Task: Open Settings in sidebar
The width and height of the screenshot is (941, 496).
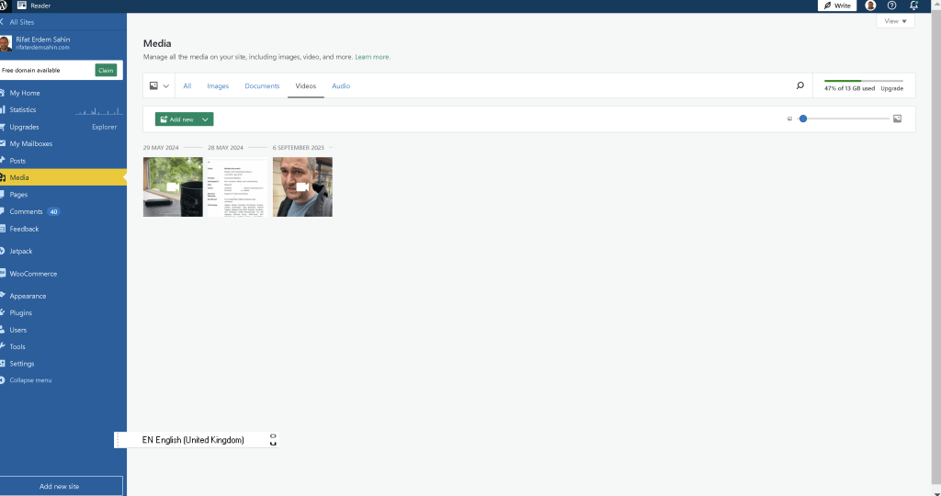Action: (63, 364)
